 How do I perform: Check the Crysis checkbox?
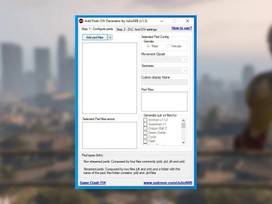click(x=145, y=137)
